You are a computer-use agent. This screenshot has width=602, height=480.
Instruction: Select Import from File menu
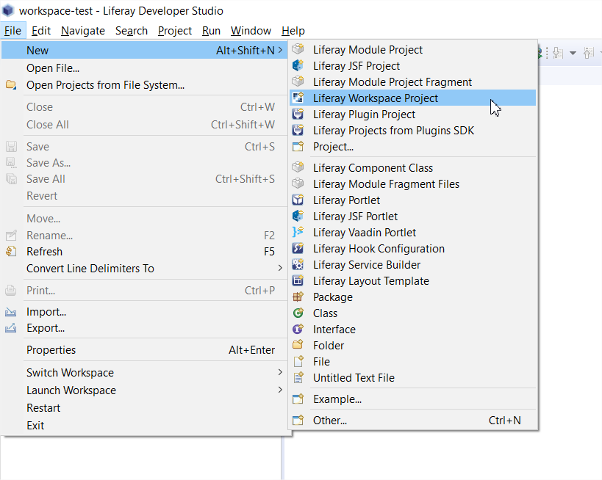(x=46, y=312)
